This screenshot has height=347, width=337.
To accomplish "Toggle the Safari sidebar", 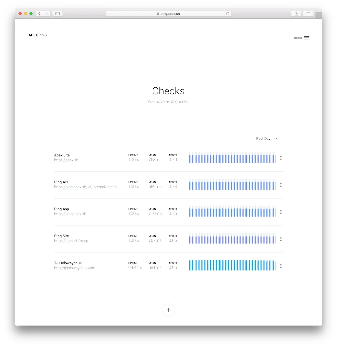I will pos(58,14).
